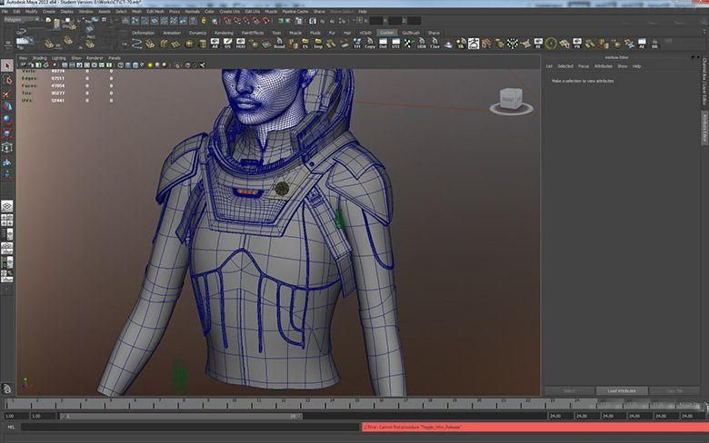
Task: Click the Copy Tab button
Action: [x=674, y=390]
